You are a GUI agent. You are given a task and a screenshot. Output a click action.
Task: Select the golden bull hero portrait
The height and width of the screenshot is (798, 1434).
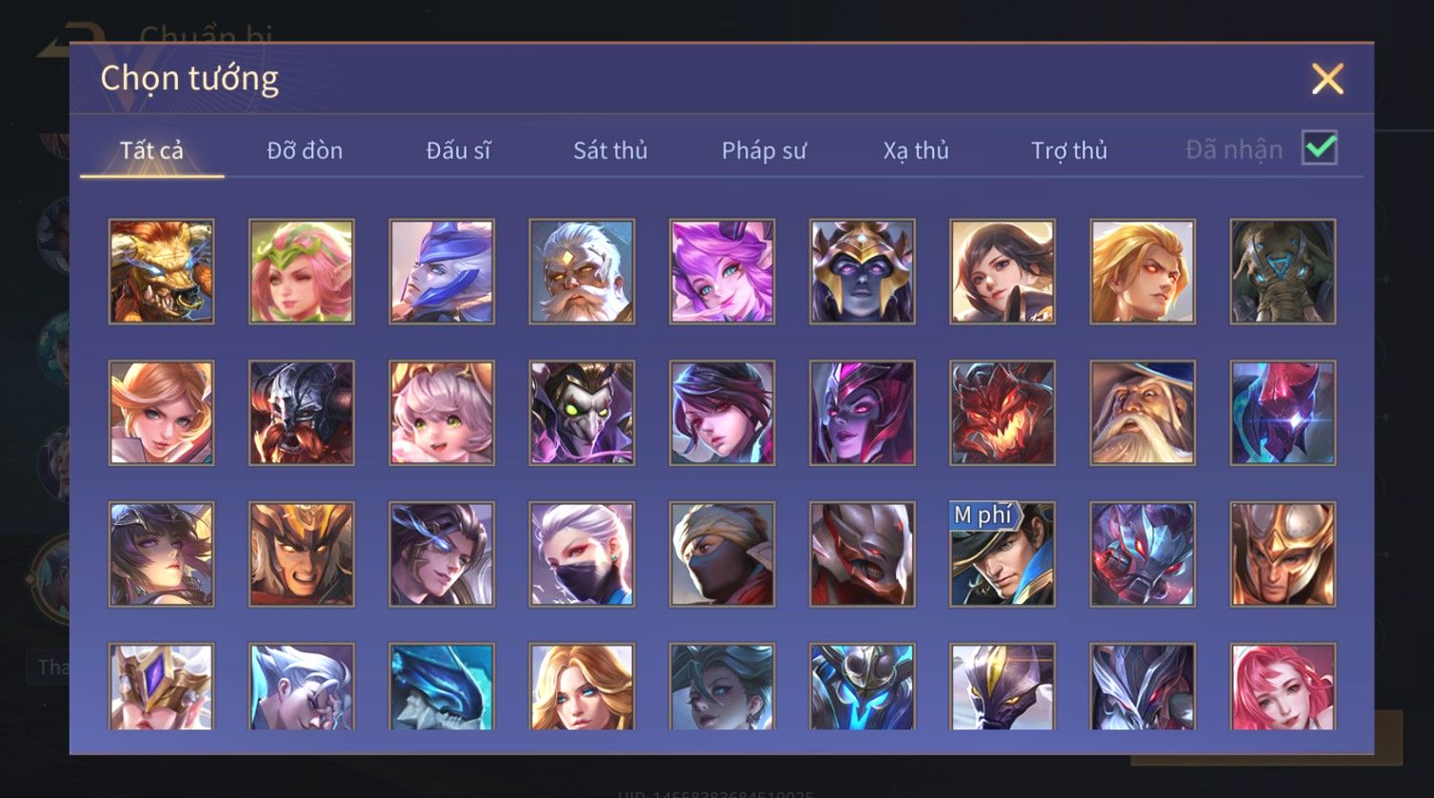coord(162,272)
